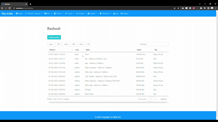Expand the Firme dropdown menu

pyautogui.click(x=58, y=14)
